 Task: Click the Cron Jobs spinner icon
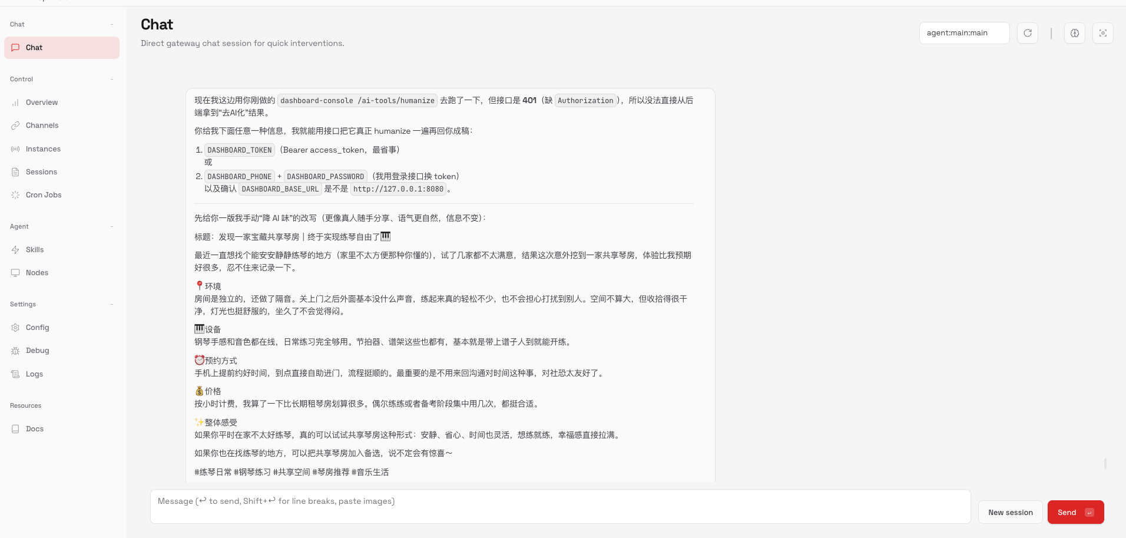15,195
